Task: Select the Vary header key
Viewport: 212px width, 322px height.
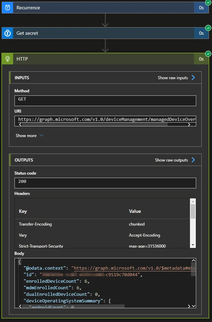Action: pyautogui.click(x=23, y=235)
